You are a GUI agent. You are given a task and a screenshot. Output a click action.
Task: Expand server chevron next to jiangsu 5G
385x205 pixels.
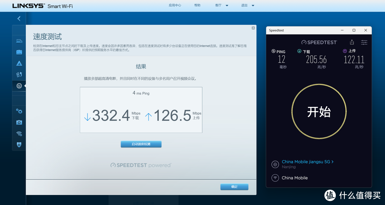click(333, 162)
